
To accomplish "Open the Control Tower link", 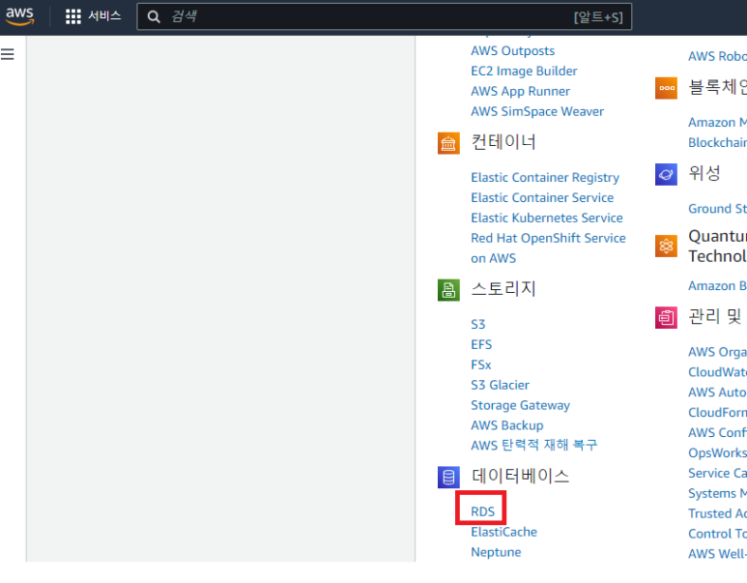I will (x=717, y=534).
